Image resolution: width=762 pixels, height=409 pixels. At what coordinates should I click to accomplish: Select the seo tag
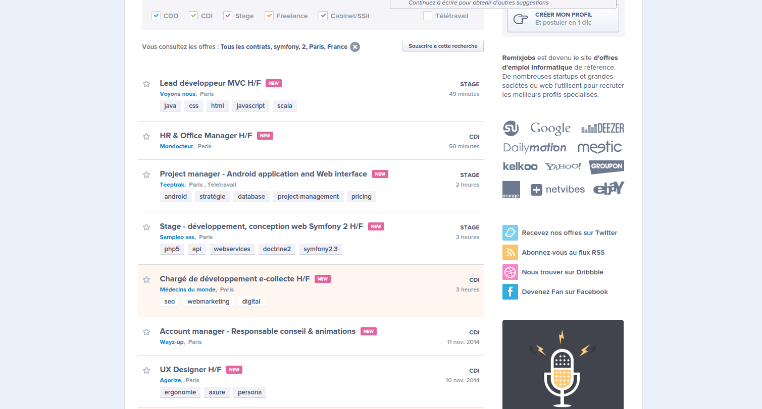click(x=170, y=302)
